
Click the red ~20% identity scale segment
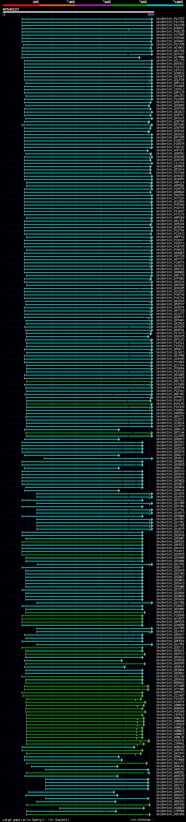click(x=21, y=5)
